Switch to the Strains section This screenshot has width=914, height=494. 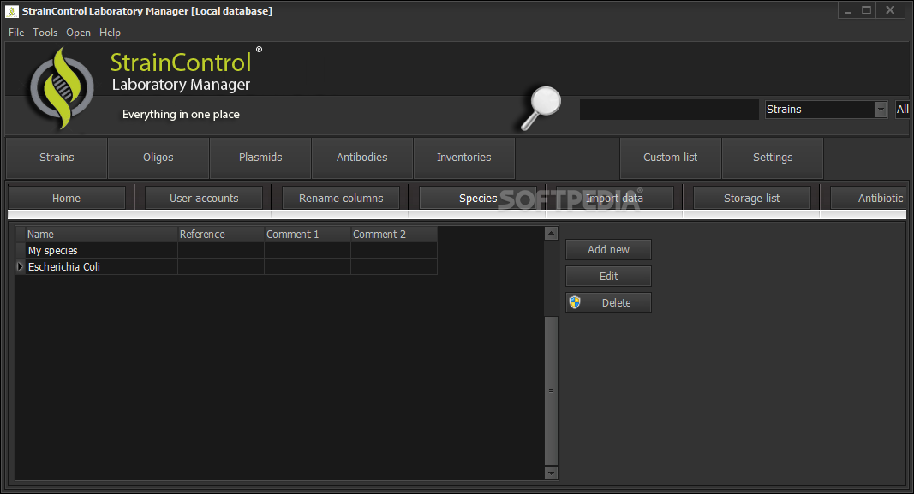57,158
